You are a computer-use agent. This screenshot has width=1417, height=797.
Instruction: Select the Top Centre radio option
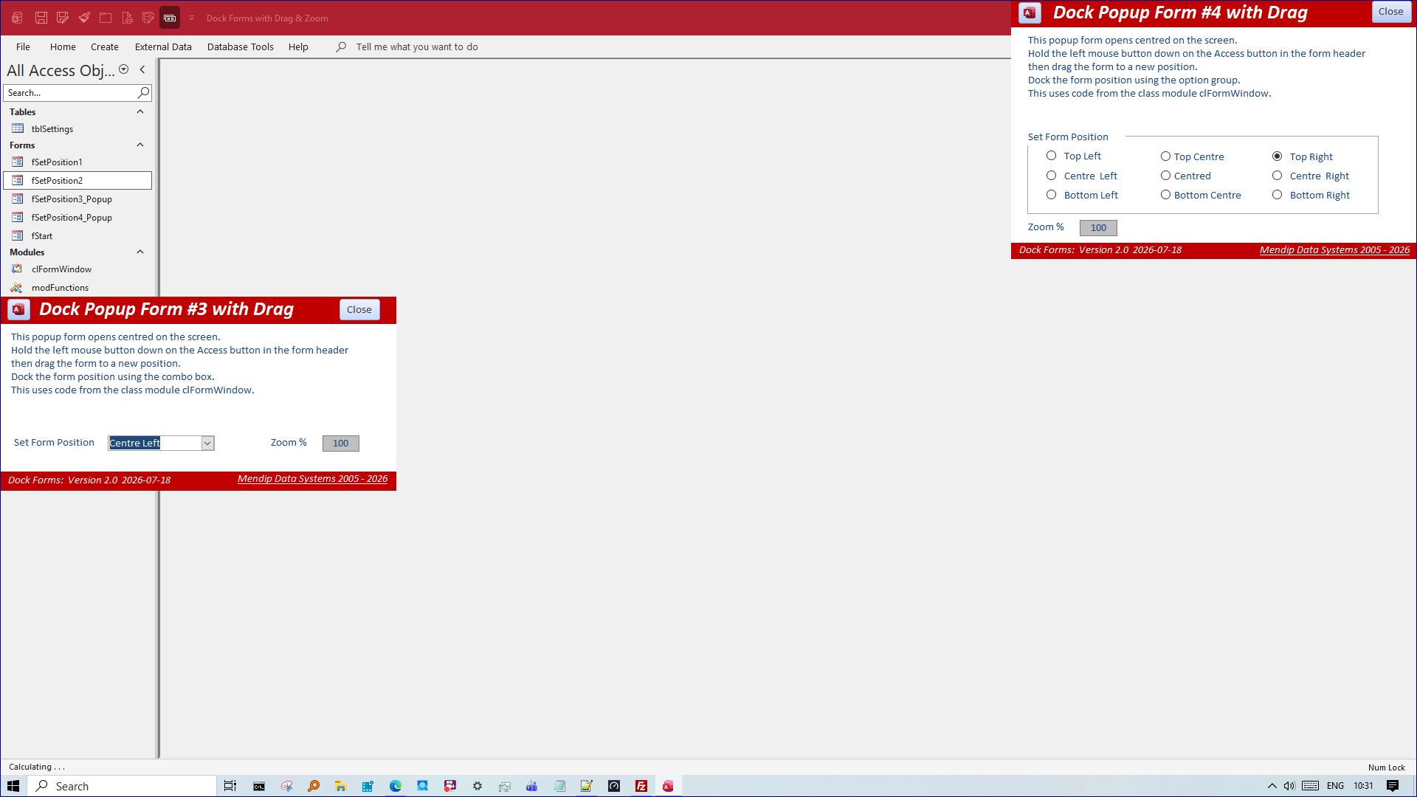pyautogui.click(x=1165, y=156)
